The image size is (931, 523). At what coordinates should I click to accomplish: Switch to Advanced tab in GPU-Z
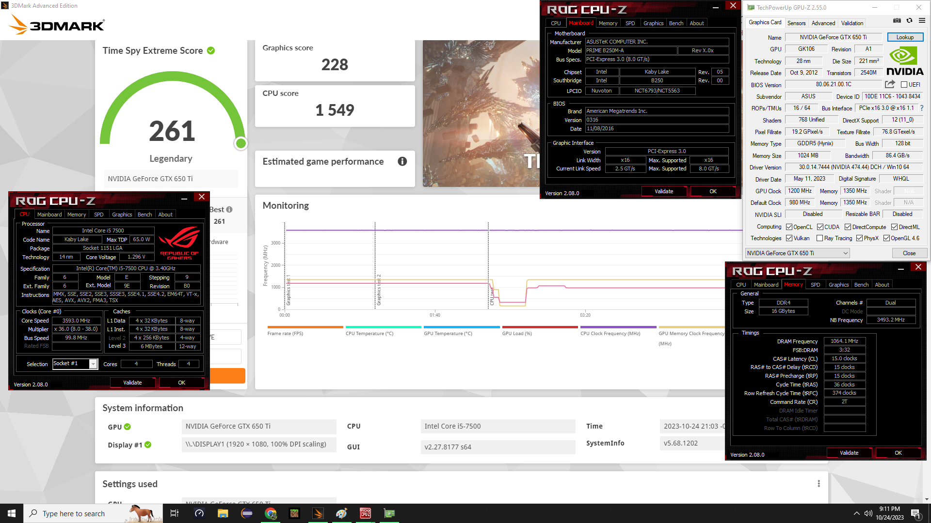coord(823,23)
